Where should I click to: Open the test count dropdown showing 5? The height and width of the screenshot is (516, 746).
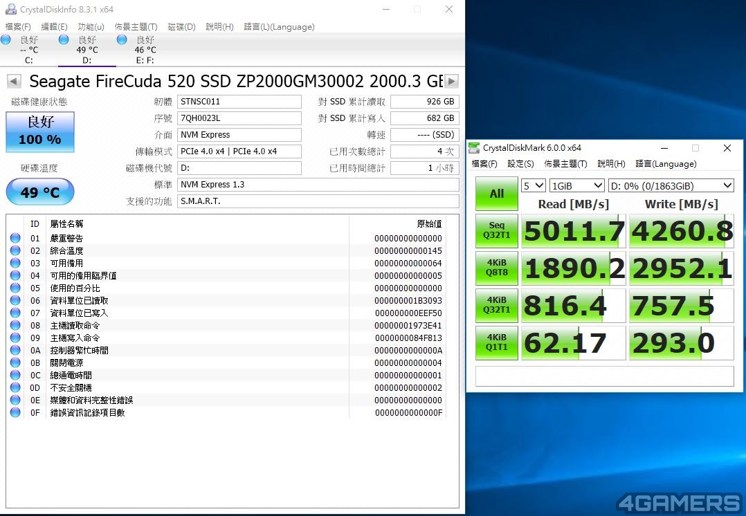pos(533,185)
